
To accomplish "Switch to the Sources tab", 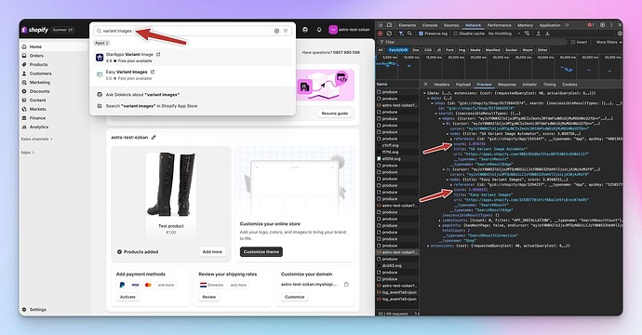I will point(451,25).
